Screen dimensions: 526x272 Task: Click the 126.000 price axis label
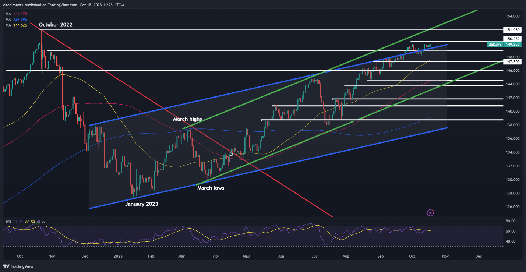tap(513, 207)
